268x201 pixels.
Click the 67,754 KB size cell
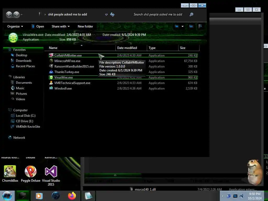(x=191, y=61)
